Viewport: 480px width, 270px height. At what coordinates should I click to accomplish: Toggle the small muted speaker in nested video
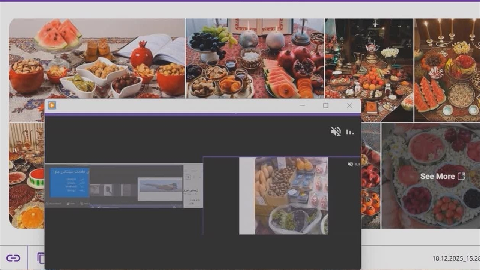click(x=350, y=164)
